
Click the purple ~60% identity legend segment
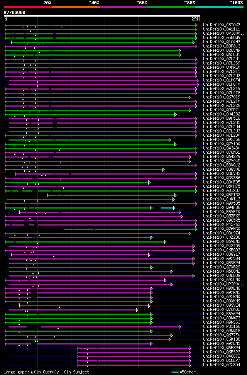point(123,7)
